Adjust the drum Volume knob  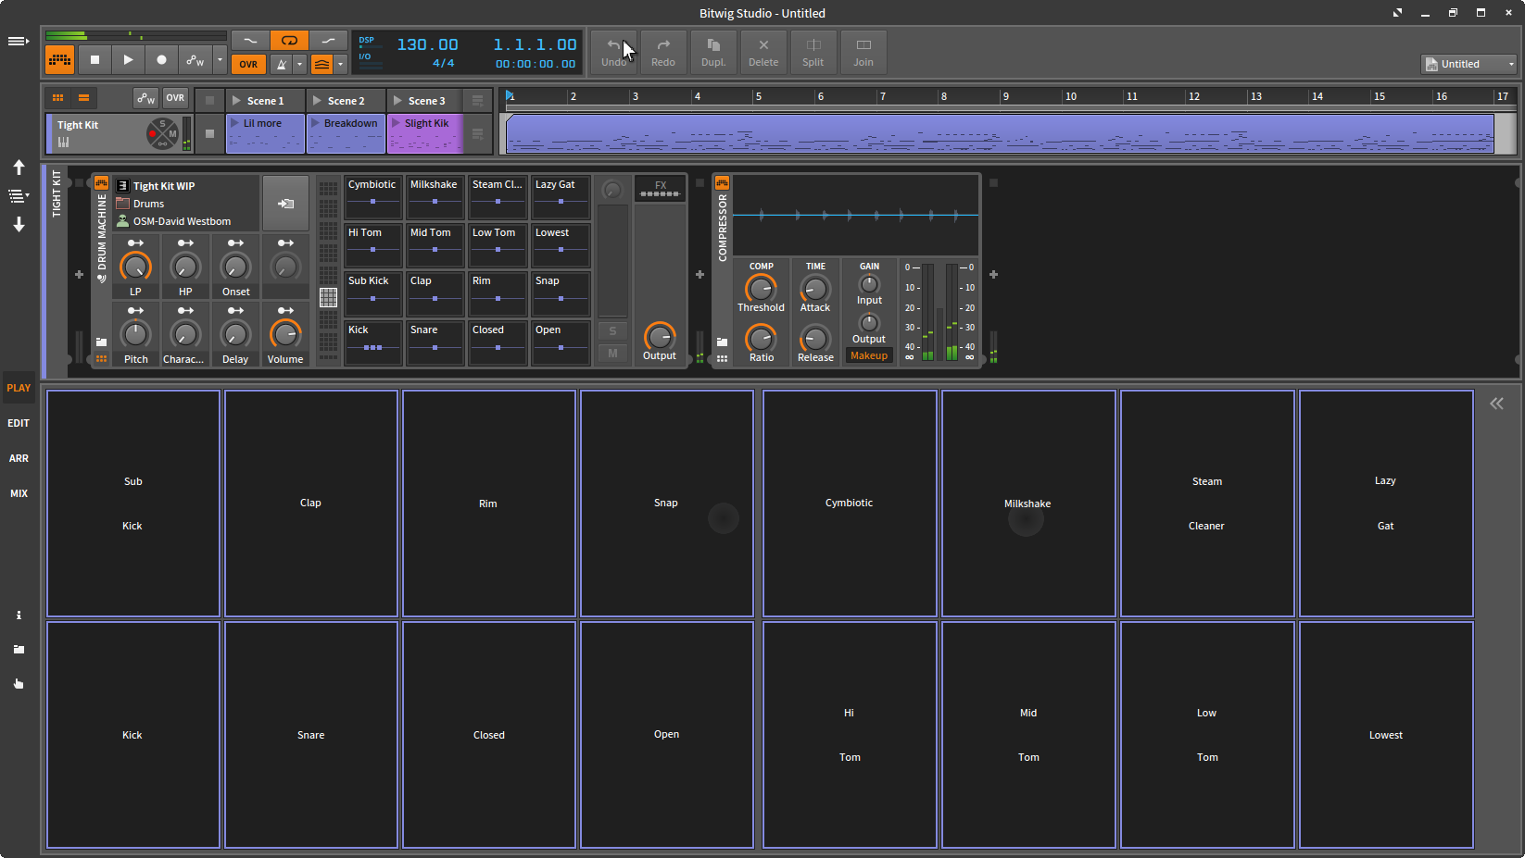(285, 334)
